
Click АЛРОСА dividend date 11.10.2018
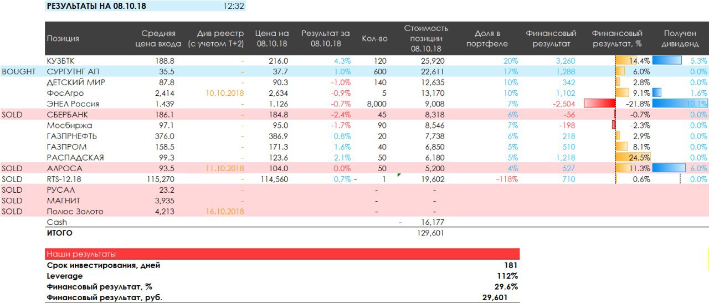225,168
